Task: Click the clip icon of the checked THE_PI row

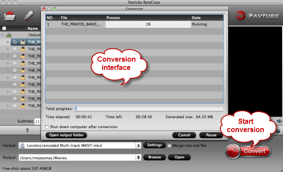Action: coord(23,42)
